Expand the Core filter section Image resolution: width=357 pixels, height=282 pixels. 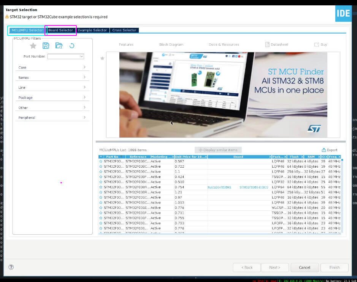point(52,67)
